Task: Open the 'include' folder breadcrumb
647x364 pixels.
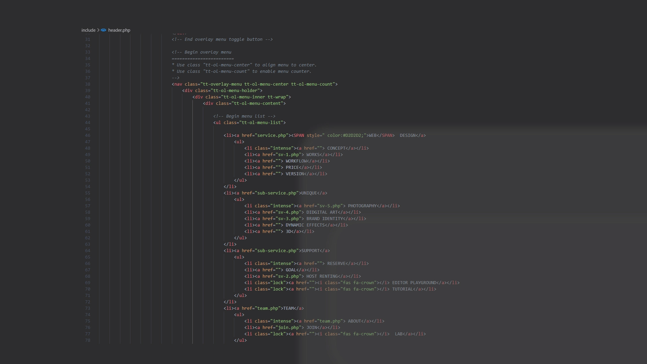Action: pyautogui.click(x=88, y=30)
